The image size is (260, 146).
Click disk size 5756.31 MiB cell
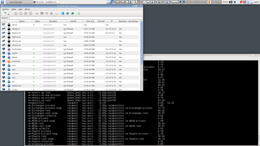click(89, 33)
